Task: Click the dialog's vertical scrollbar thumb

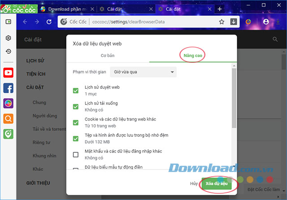Action: click(x=234, y=98)
